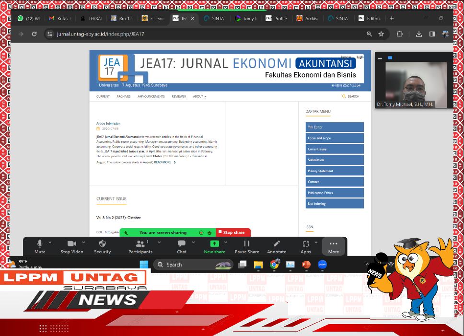Viewport: 464px width, 336px height.
Task: Open the More options in Zoom toolbar
Action: pos(334,247)
